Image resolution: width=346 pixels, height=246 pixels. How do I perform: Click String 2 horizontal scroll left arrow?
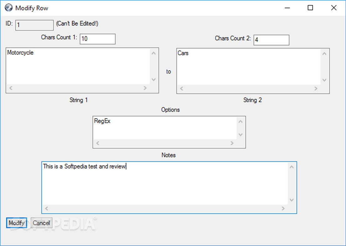click(181, 89)
